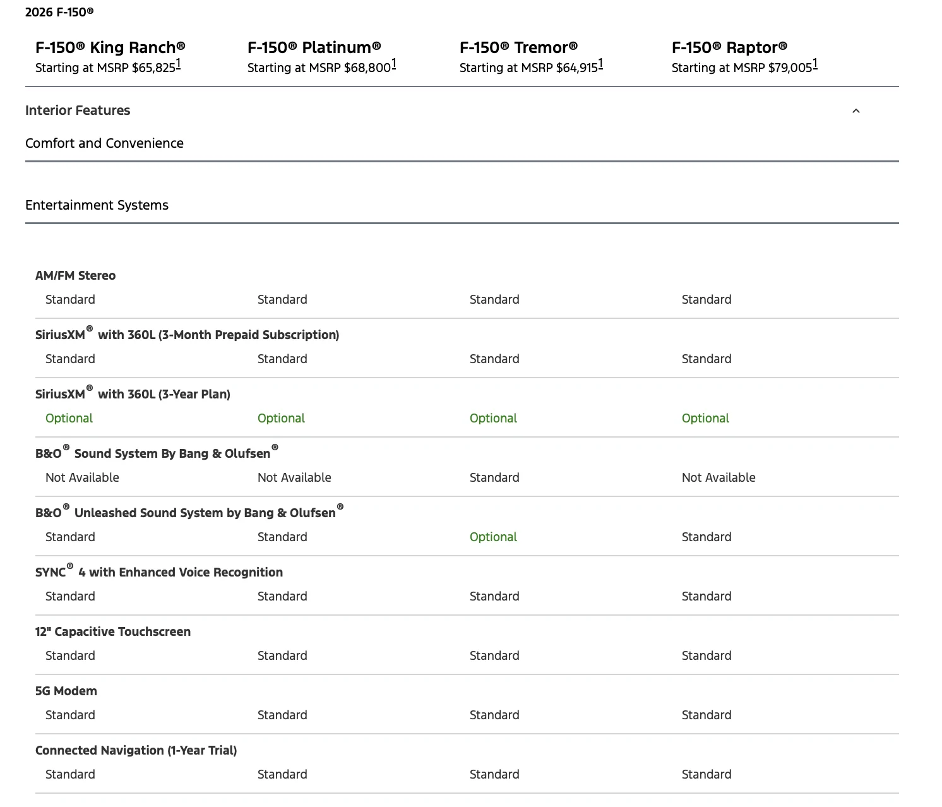
Task: Click the Raptor starting MSRP $79,005 text
Action: (742, 68)
